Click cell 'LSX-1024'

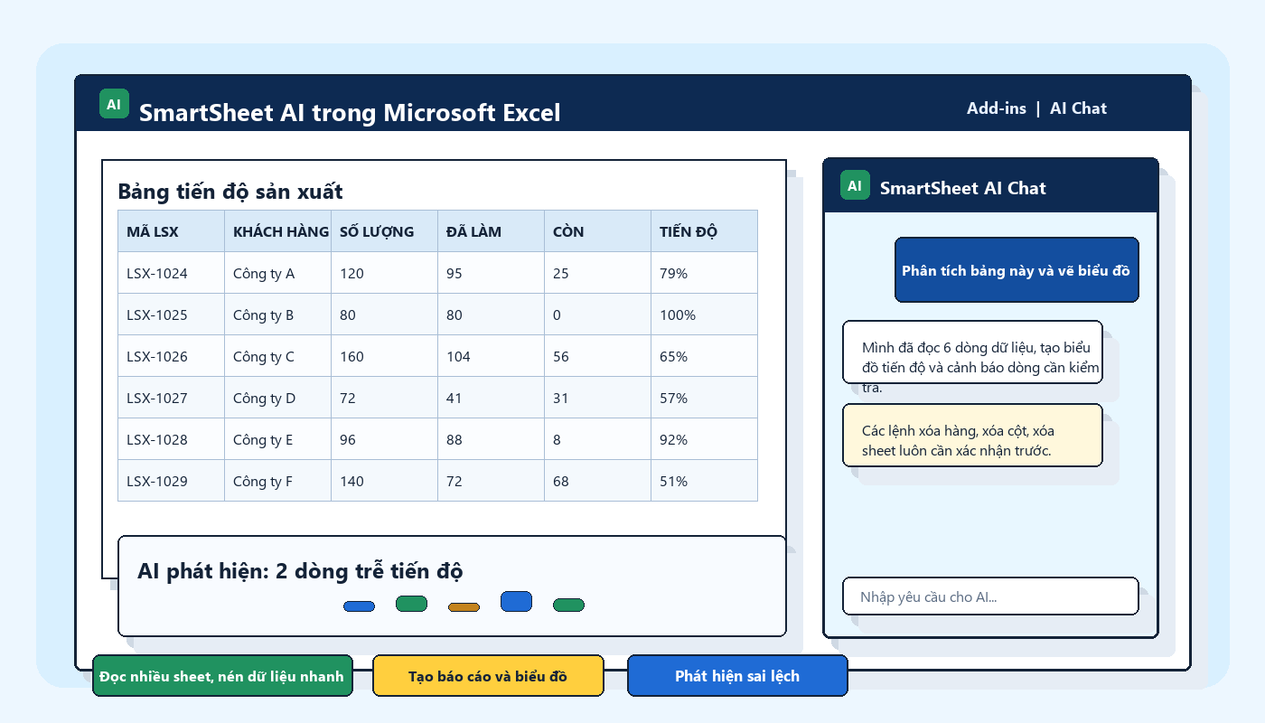click(x=172, y=273)
